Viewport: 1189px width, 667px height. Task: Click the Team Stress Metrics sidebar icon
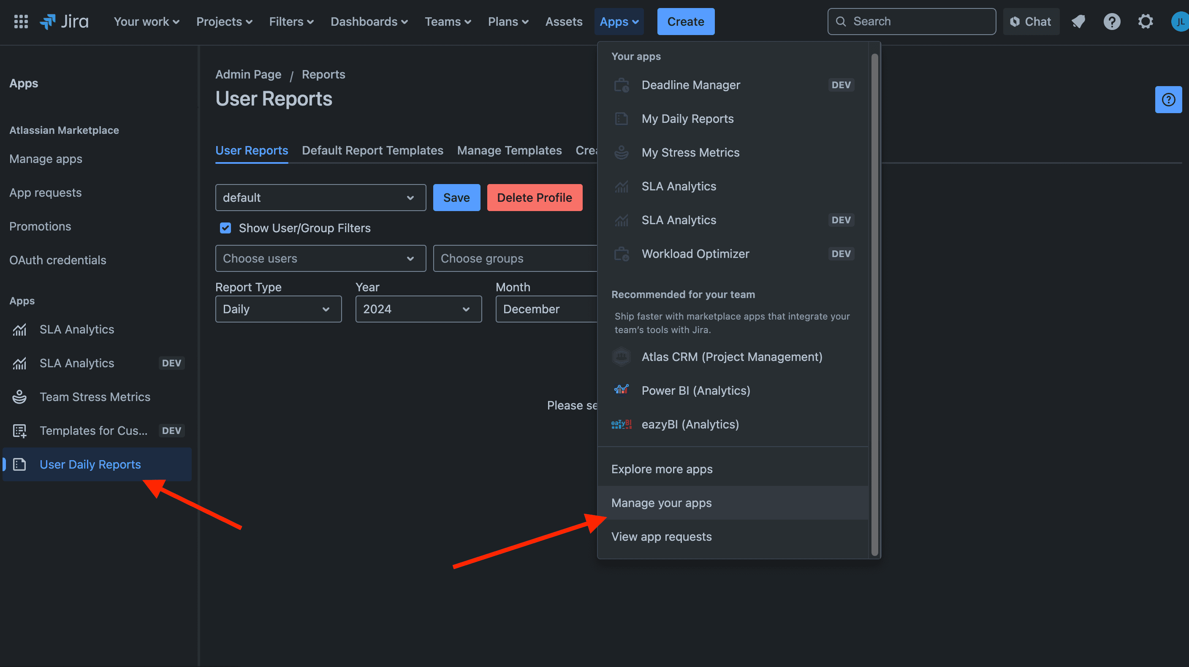pyautogui.click(x=19, y=397)
